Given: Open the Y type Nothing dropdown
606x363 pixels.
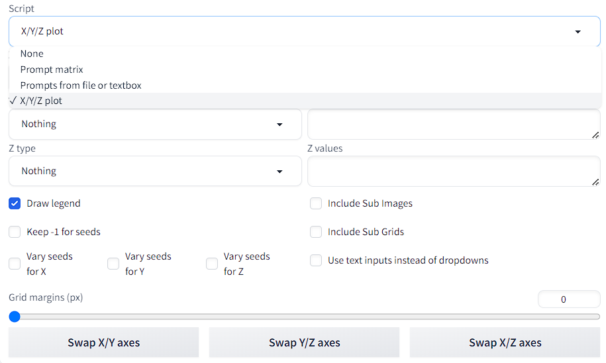Looking at the screenshot, I should click(154, 124).
